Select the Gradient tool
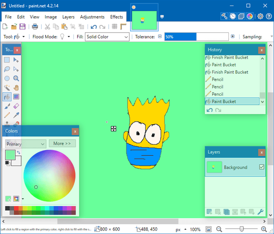Viewport: 274px width, 234px height. [16, 97]
